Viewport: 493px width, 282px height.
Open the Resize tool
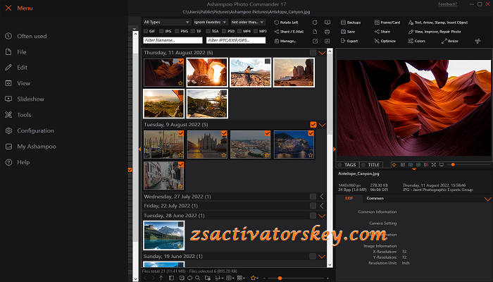click(449, 41)
